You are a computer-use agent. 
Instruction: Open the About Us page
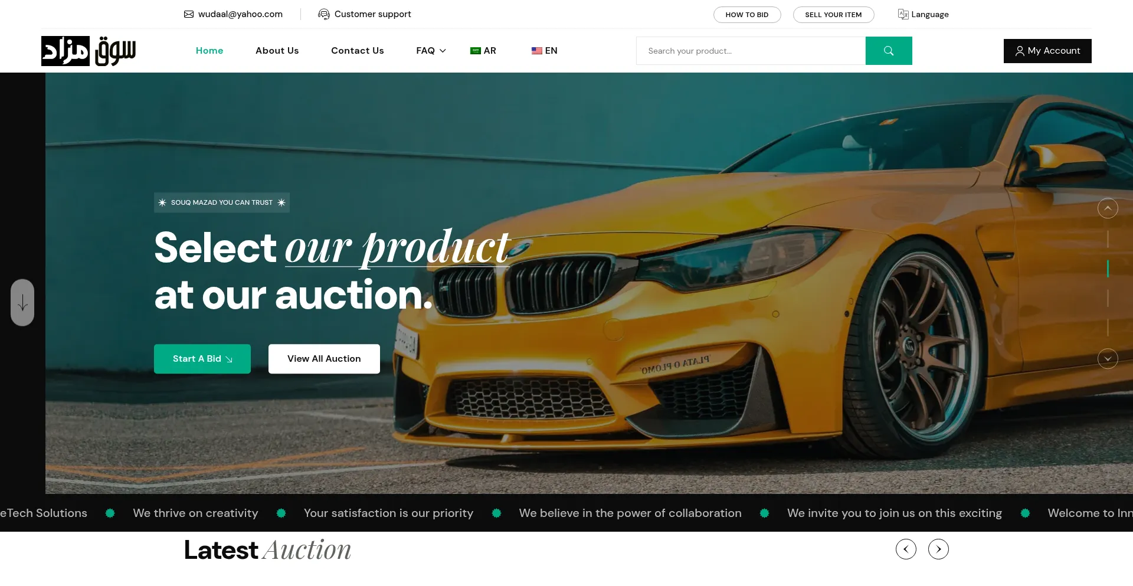point(277,51)
